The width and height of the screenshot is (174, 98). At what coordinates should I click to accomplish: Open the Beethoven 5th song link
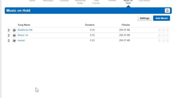(x=25, y=30)
